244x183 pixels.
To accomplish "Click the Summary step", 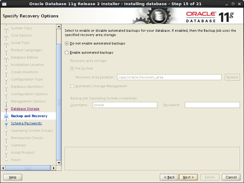I will [x=18, y=145].
